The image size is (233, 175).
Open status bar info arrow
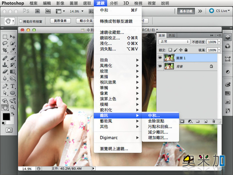click(x=93, y=168)
